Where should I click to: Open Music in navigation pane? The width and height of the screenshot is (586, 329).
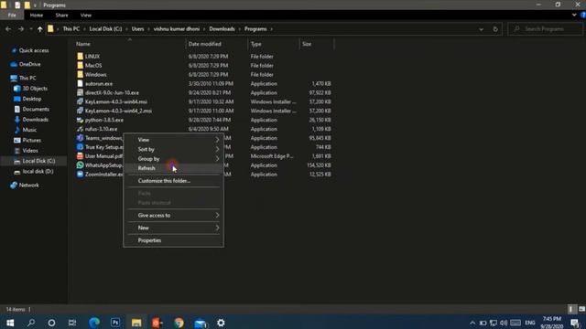[x=29, y=130]
